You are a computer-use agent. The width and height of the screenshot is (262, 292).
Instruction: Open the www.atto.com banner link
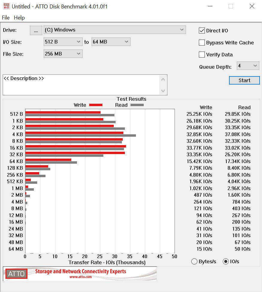(81, 277)
